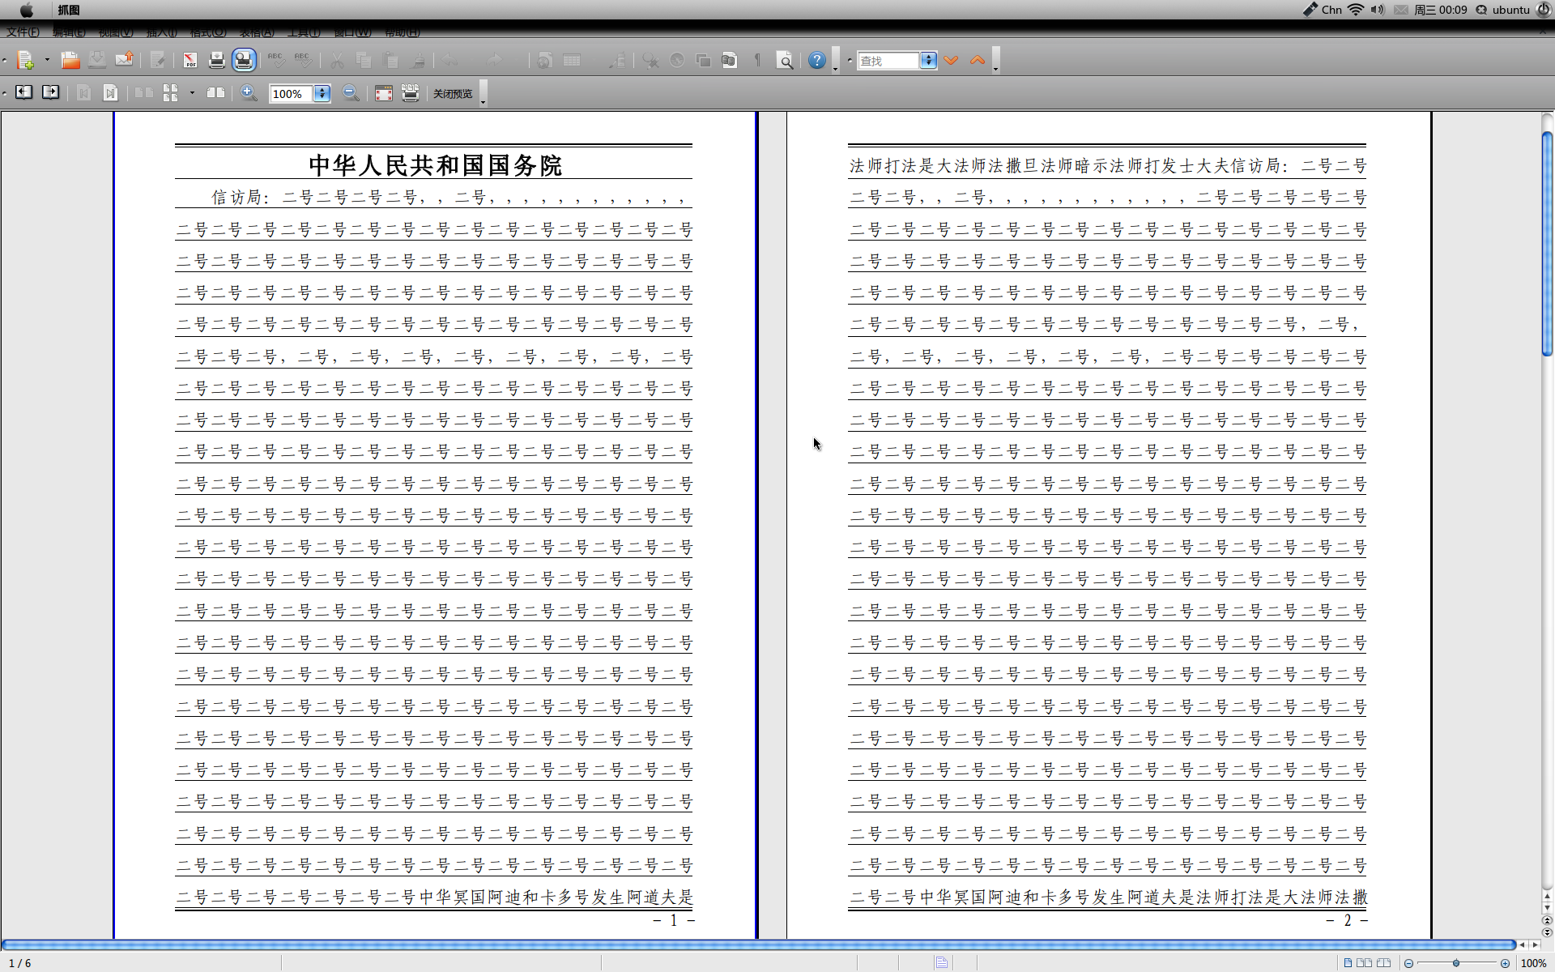Open the 查找 search history dropdown
The width and height of the screenshot is (1555, 972).
tap(929, 61)
